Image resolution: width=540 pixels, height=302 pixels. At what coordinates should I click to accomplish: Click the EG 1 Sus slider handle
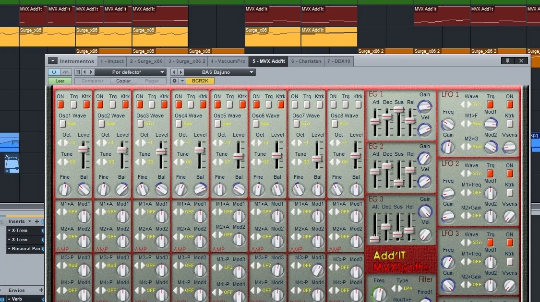(399, 110)
